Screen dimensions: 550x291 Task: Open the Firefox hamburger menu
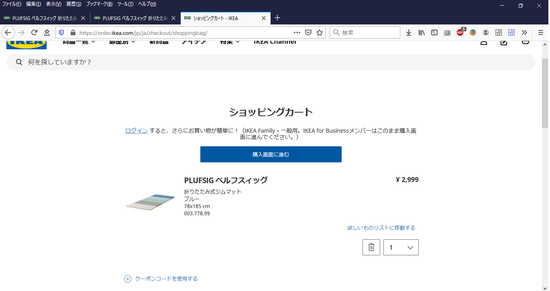click(541, 32)
